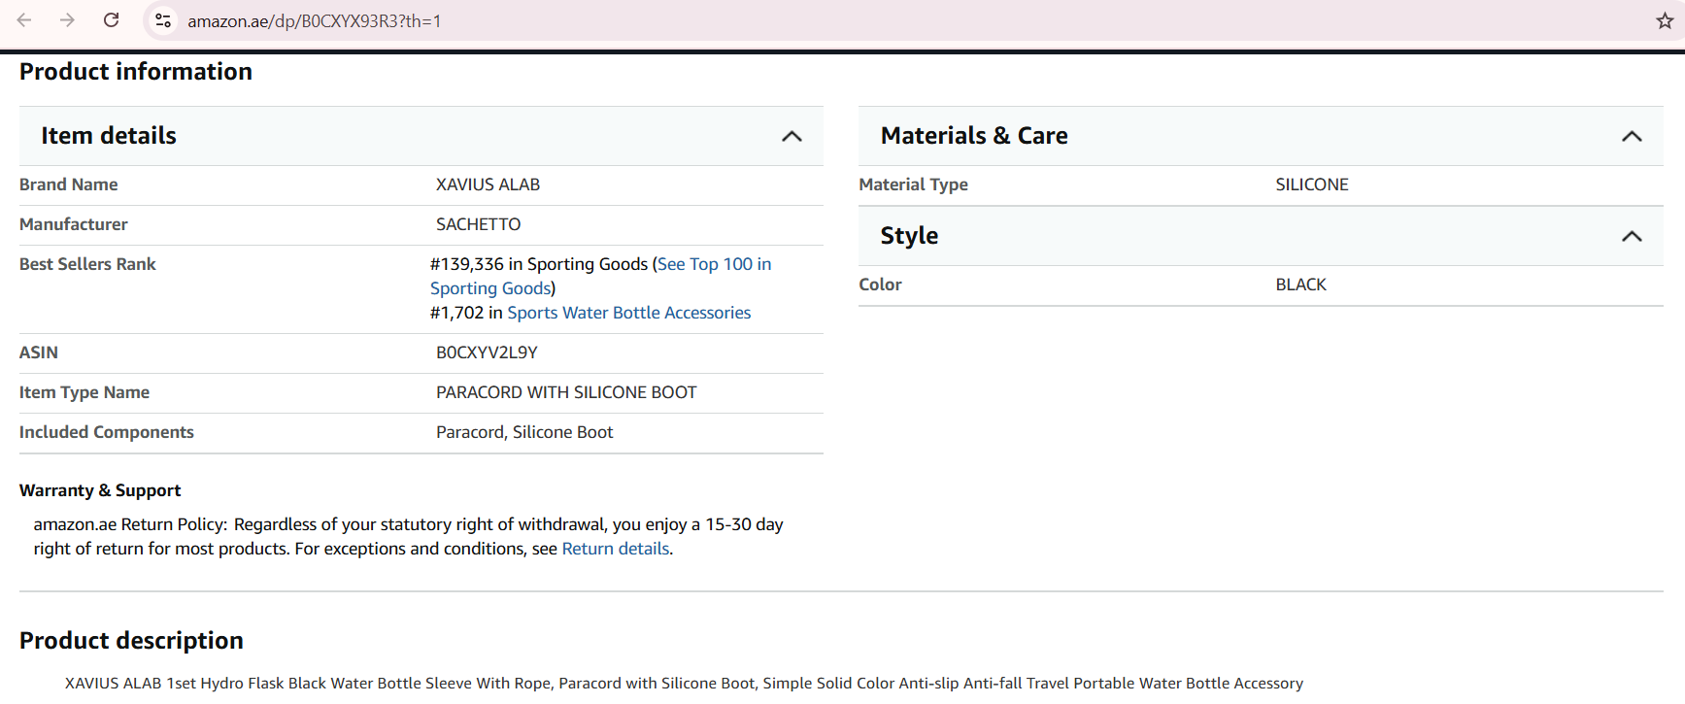Collapse the Style section
The width and height of the screenshot is (1685, 704).
click(x=1632, y=236)
